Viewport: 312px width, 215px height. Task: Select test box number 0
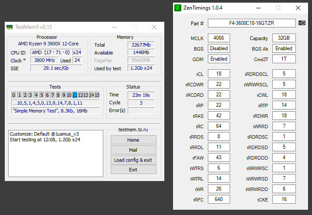pos(14,95)
